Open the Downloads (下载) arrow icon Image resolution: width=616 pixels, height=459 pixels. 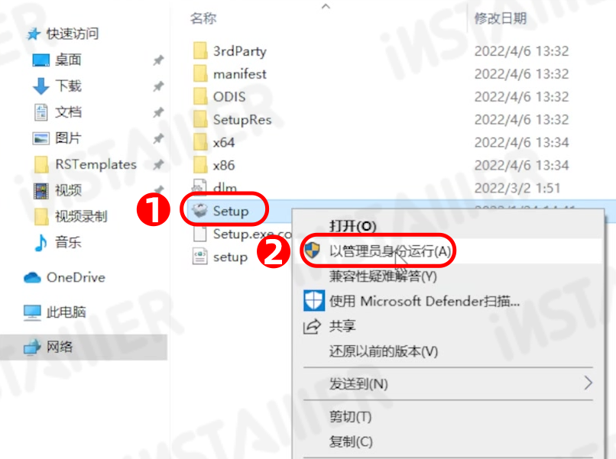(41, 86)
